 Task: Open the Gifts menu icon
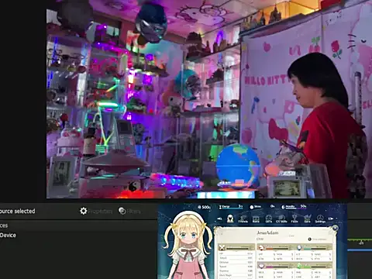269,219
